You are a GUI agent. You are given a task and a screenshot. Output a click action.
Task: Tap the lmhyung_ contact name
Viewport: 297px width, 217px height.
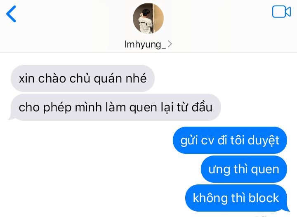[x=145, y=45]
